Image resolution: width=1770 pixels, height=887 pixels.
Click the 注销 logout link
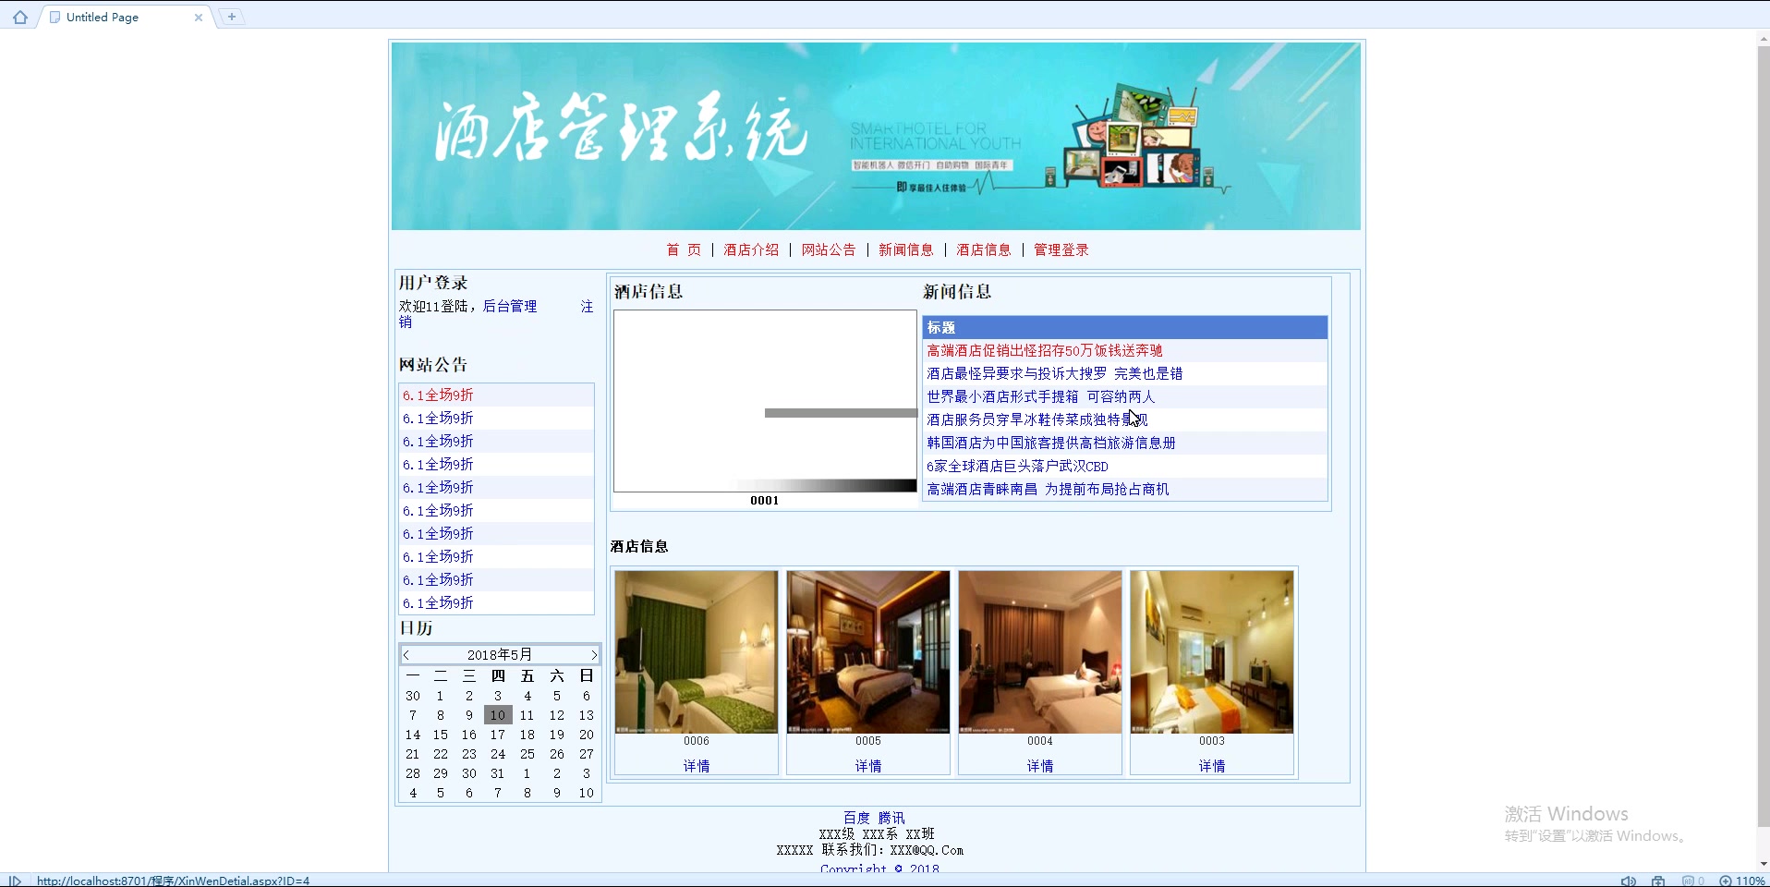(x=587, y=306)
